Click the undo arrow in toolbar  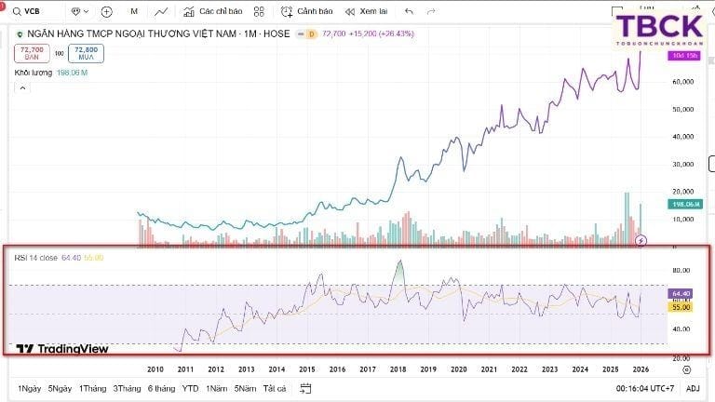(409, 12)
